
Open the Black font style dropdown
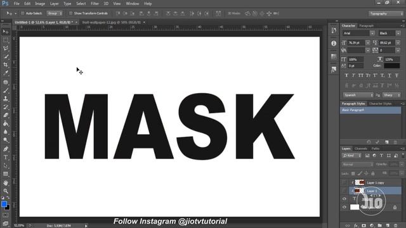click(x=398, y=33)
